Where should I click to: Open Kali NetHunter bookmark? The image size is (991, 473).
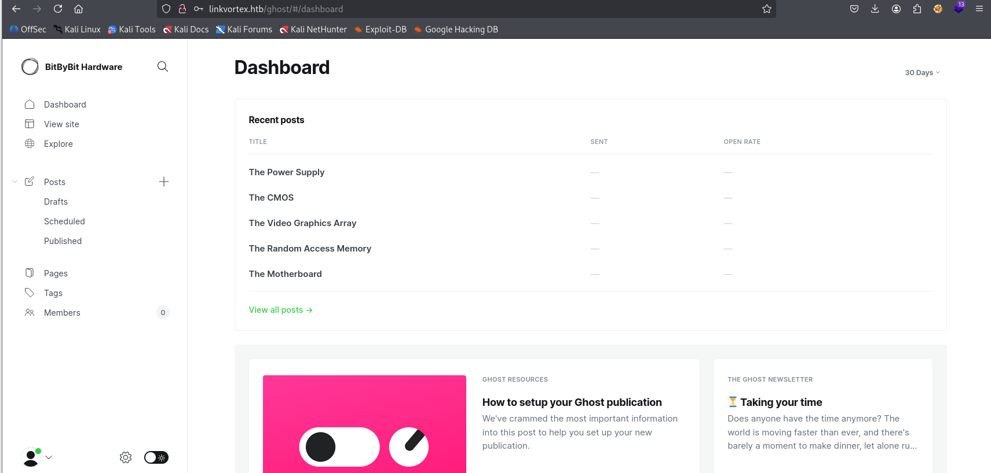[x=313, y=29]
